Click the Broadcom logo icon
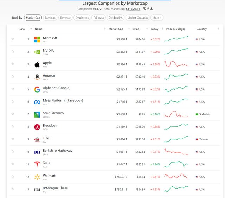 (x=37, y=127)
